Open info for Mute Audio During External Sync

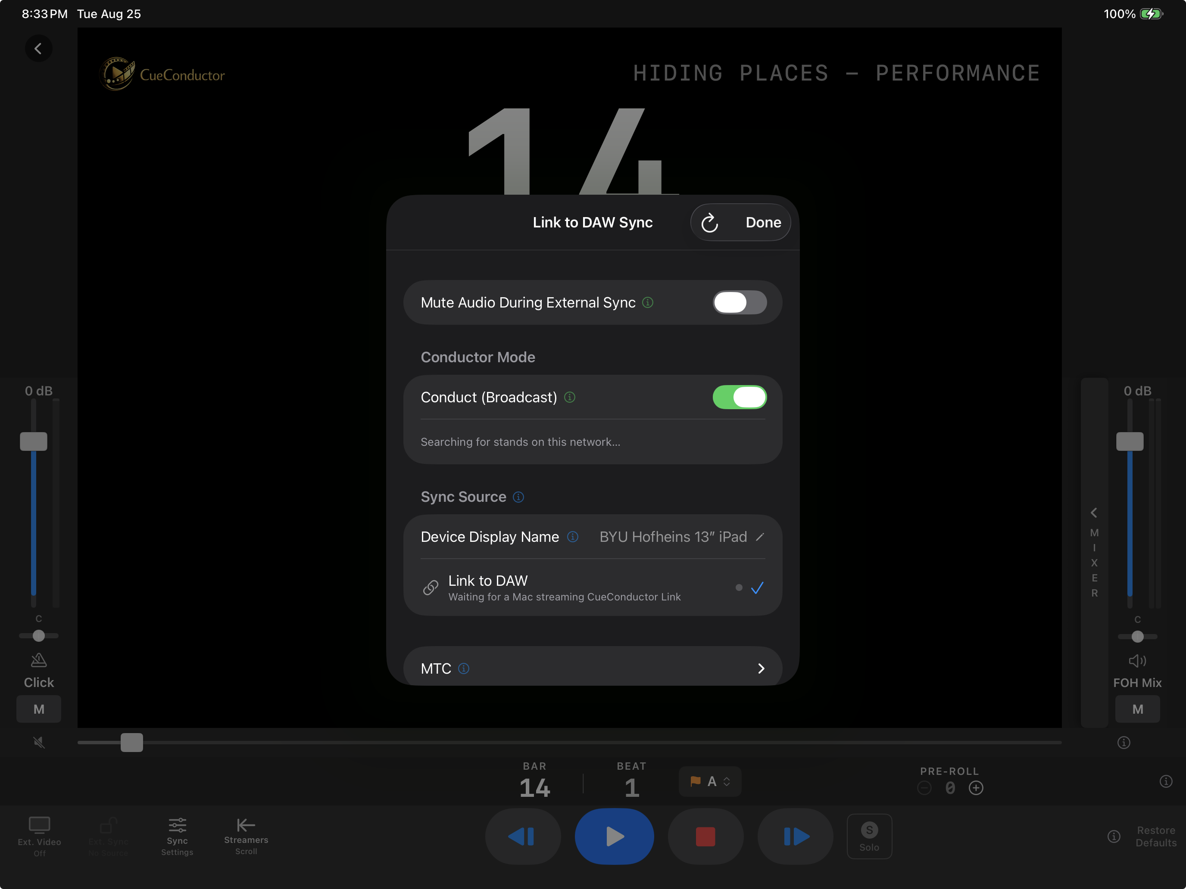648,303
